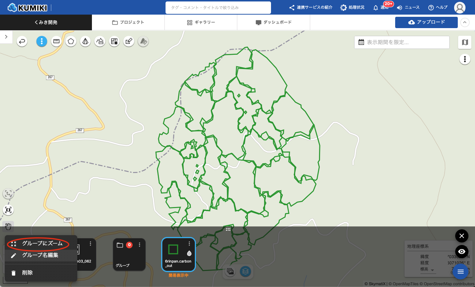Click the opacity droplet on 6rinpan.carbon_out
This screenshot has width=475, height=287.
point(189,253)
